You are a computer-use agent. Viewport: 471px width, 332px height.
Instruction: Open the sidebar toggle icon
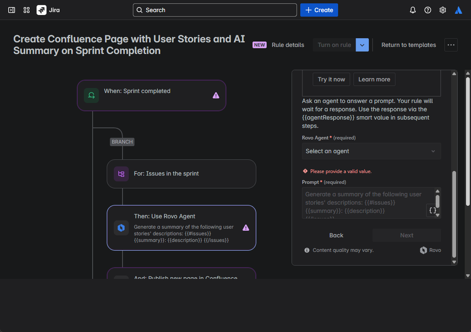pyautogui.click(x=11, y=10)
